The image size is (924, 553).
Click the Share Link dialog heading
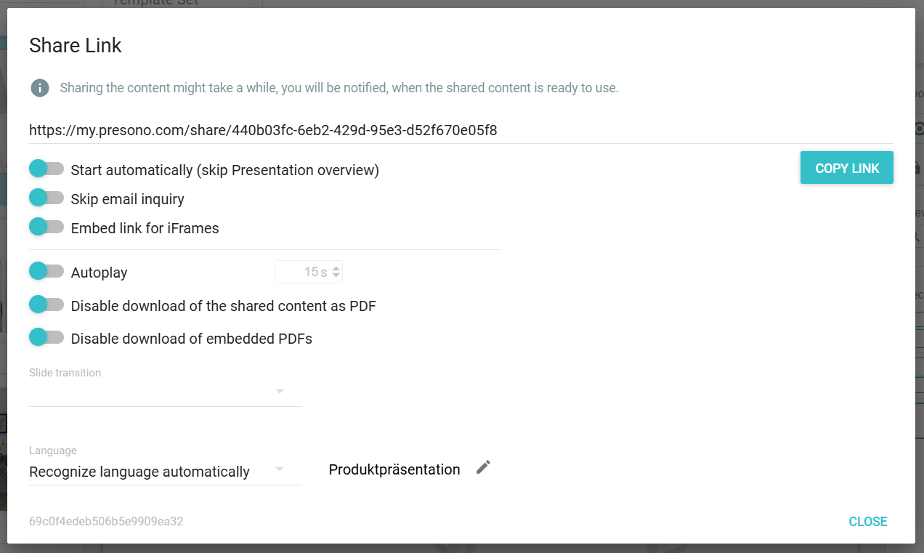tap(76, 45)
